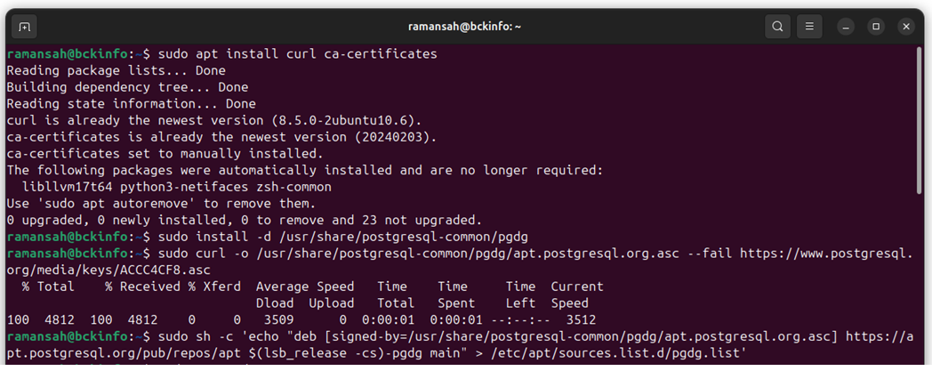Image resolution: width=932 pixels, height=371 pixels.
Task: Click 'org/media/keys/ACCC4CF8.asc' wrapped line
Action: coord(108,270)
